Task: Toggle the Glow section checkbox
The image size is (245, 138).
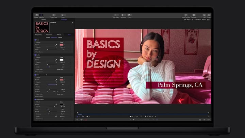Action: point(35,75)
